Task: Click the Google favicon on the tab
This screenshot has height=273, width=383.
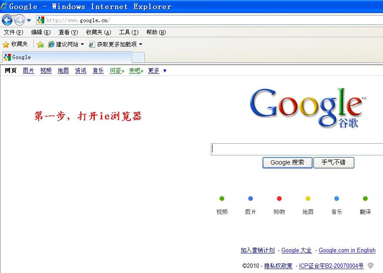Action: (7, 57)
